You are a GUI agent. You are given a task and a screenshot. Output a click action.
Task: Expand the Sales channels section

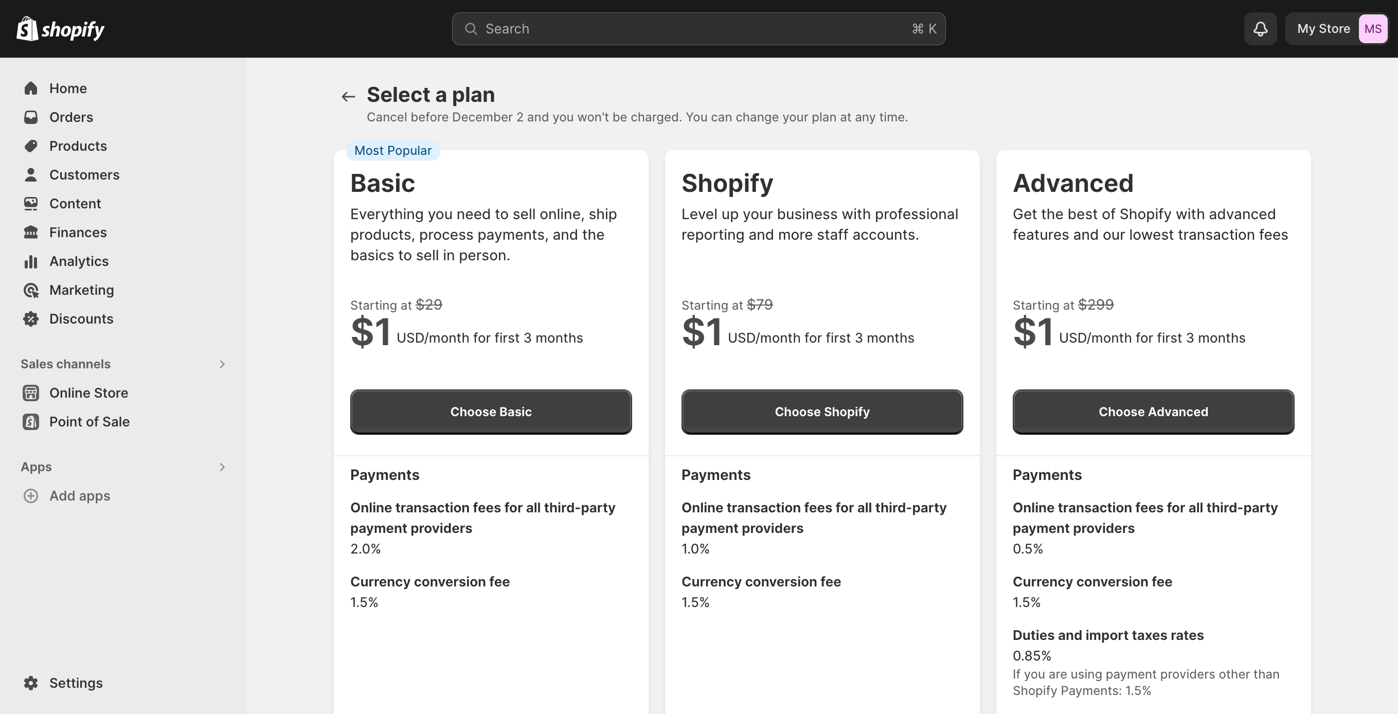[223, 364]
